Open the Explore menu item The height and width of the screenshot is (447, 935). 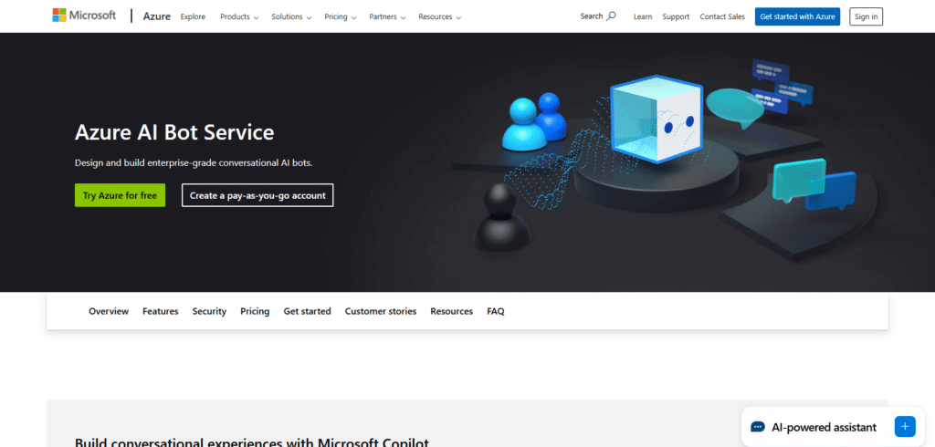click(x=193, y=16)
